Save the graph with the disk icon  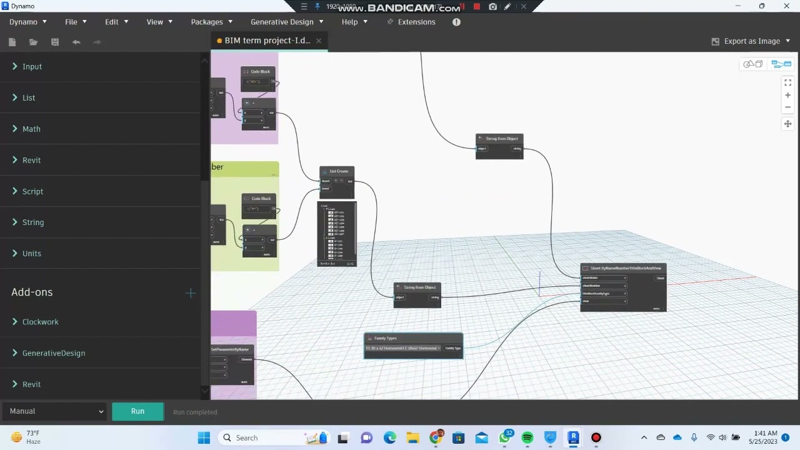coord(55,42)
